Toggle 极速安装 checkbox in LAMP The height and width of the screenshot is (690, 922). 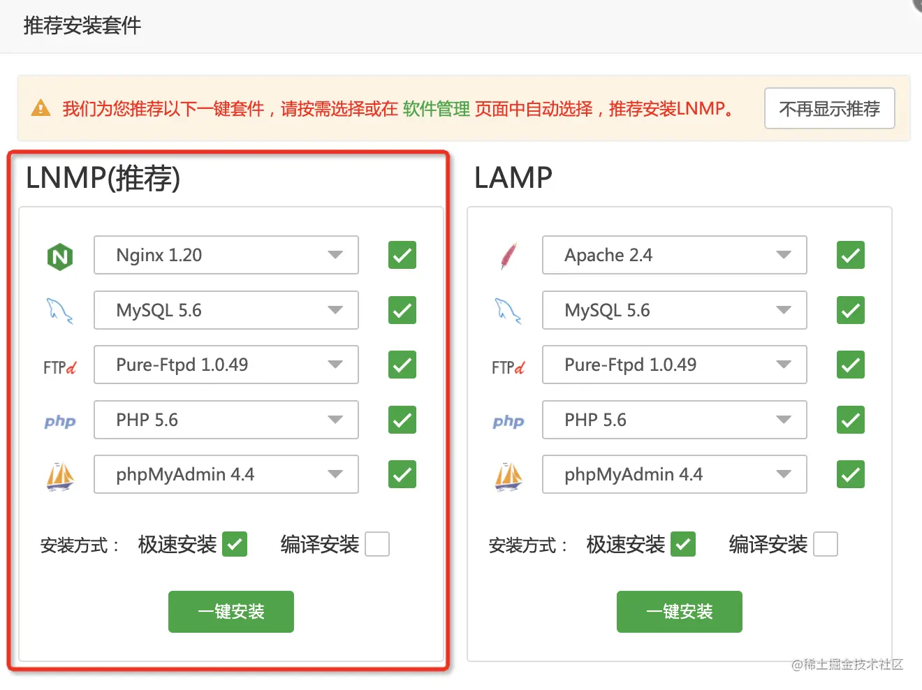coord(683,544)
